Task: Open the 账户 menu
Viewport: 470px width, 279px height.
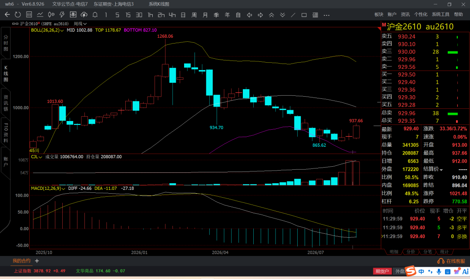Action: click(392, 14)
